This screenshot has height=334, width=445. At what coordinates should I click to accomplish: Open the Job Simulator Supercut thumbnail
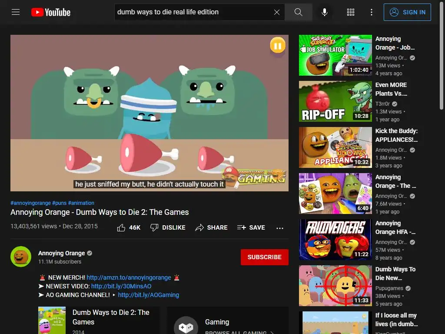335,55
